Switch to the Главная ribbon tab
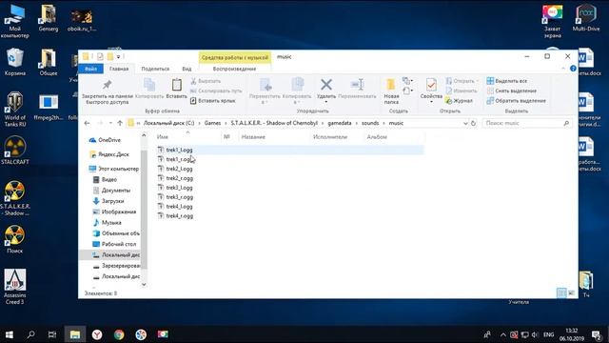 (x=119, y=69)
